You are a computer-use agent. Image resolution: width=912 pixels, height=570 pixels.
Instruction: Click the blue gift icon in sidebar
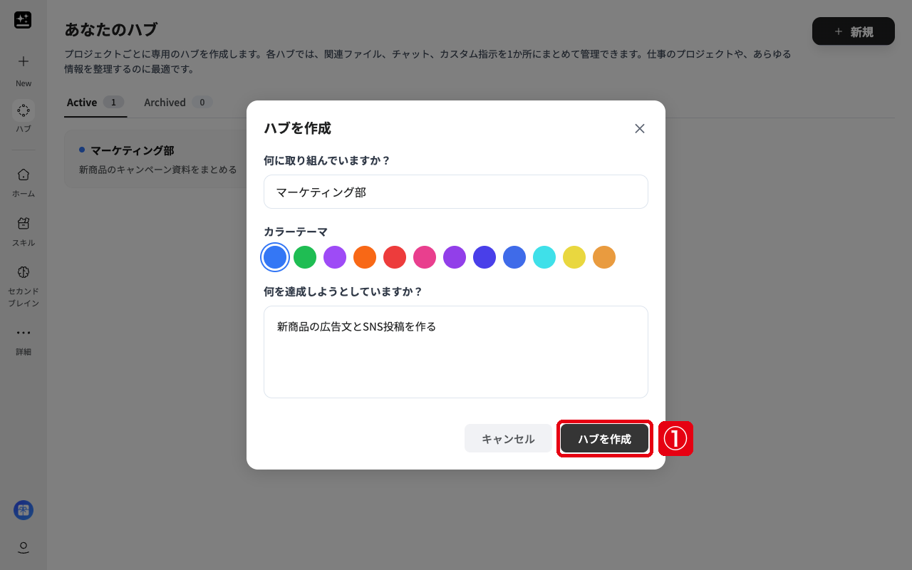coord(24,510)
